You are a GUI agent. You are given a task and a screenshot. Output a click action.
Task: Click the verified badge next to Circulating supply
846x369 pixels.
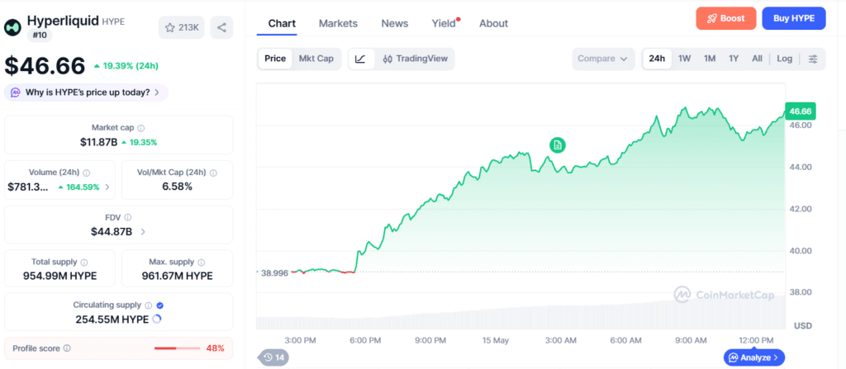tap(159, 305)
